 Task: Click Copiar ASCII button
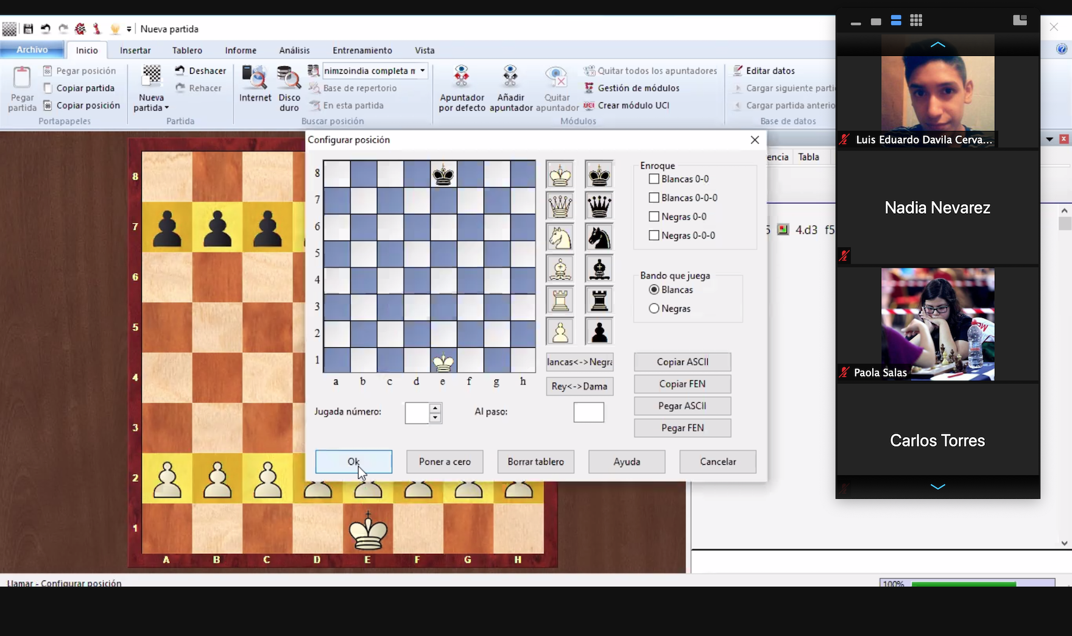click(682, 362)
